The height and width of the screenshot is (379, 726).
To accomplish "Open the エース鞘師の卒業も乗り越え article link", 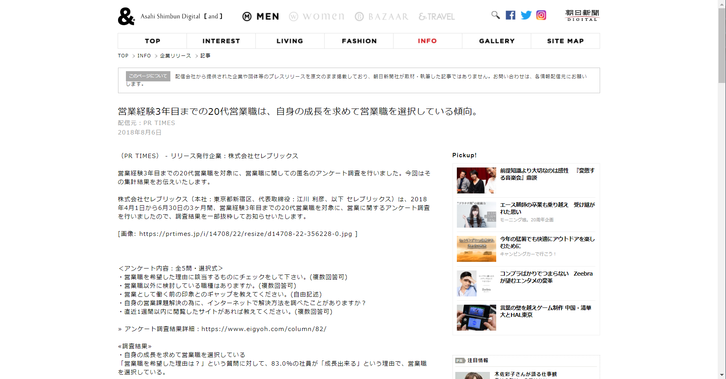I will [x=547, y=208].
